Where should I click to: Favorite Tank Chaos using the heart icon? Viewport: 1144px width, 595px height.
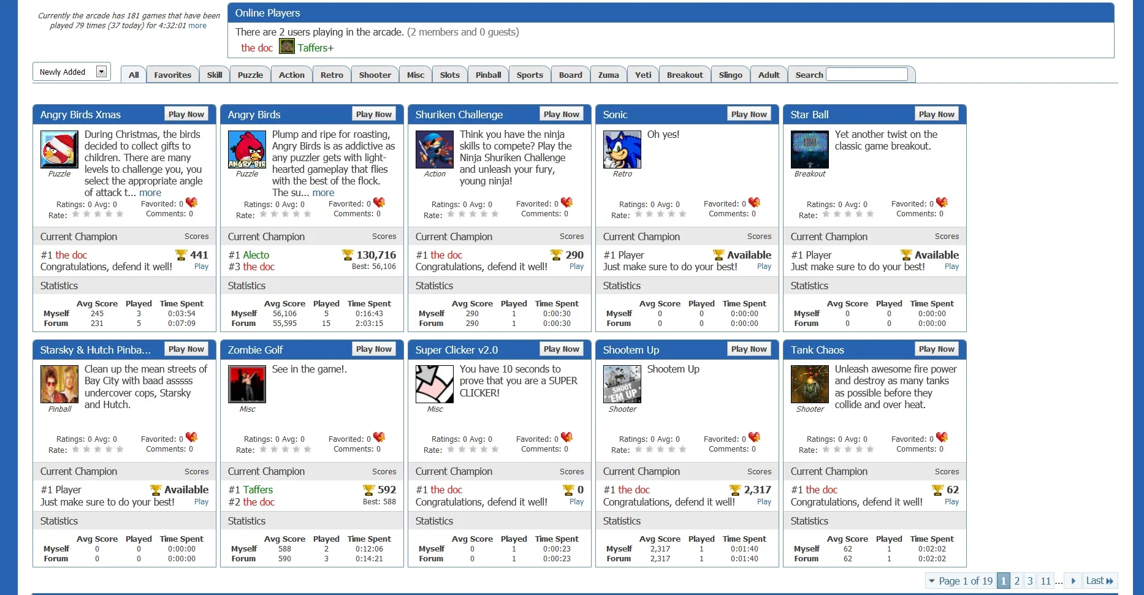tap(942, 437)
